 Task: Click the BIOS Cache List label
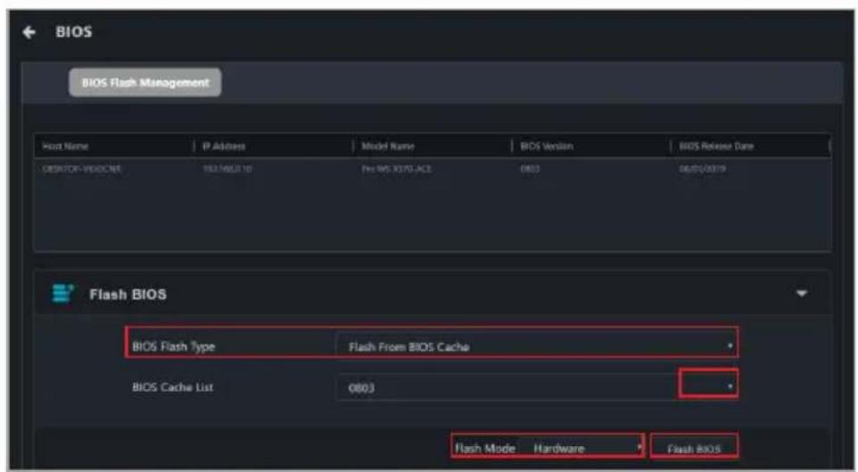(172, 387)
